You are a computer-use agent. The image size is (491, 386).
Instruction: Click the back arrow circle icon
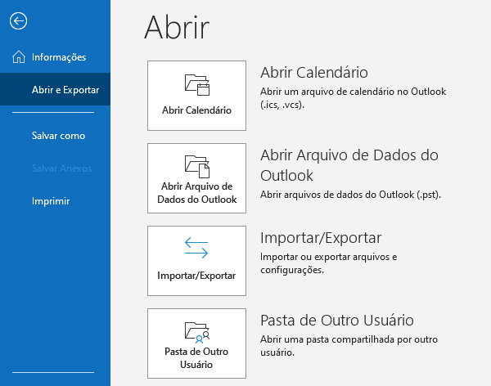18,21
